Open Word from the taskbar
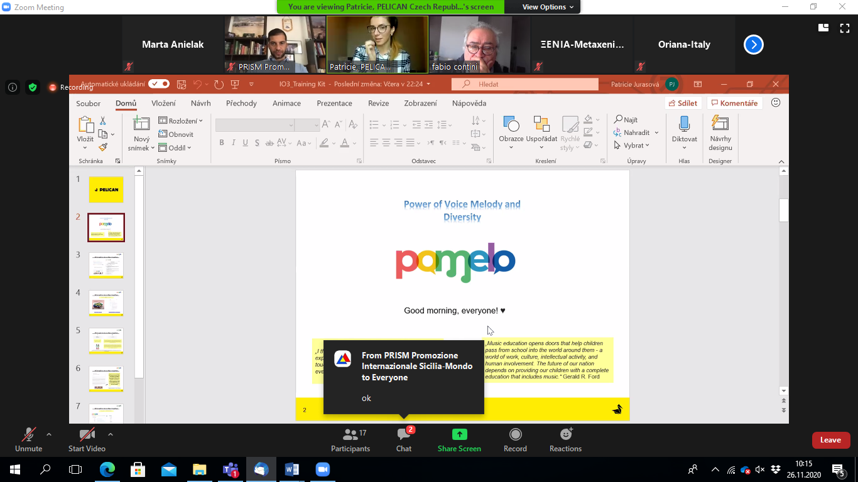Image resolution: width=858 pixels, height=482 pixels. click(x=292, y=469)
